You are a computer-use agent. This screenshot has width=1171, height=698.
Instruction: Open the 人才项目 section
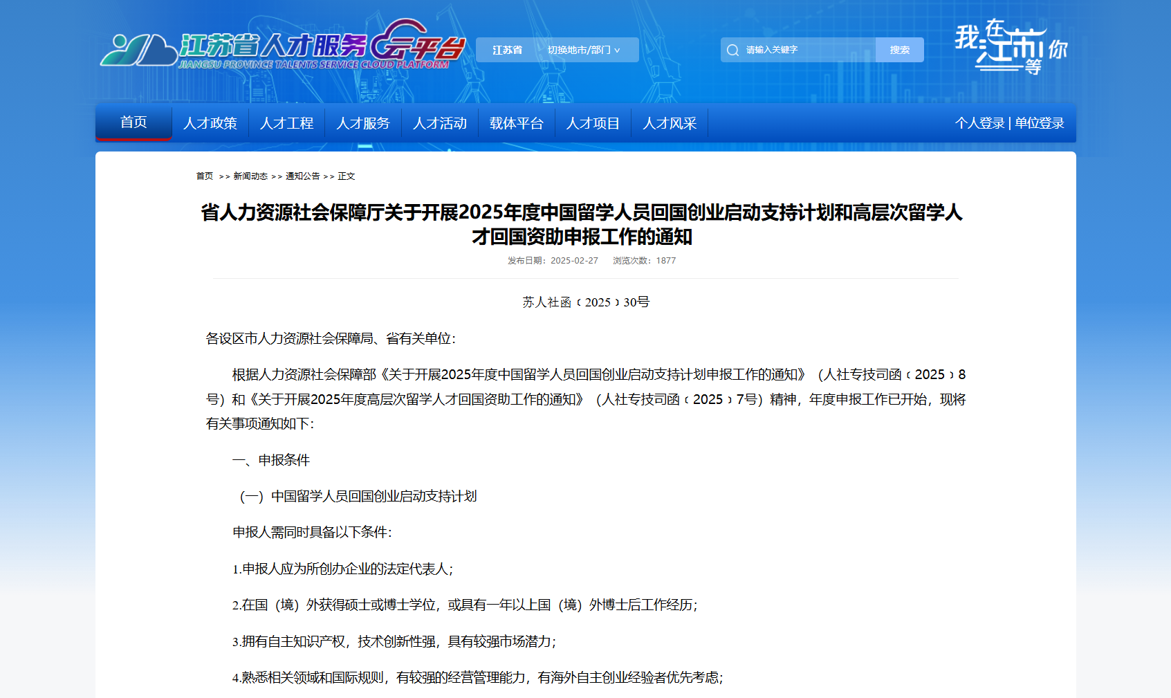pos(593,122)
